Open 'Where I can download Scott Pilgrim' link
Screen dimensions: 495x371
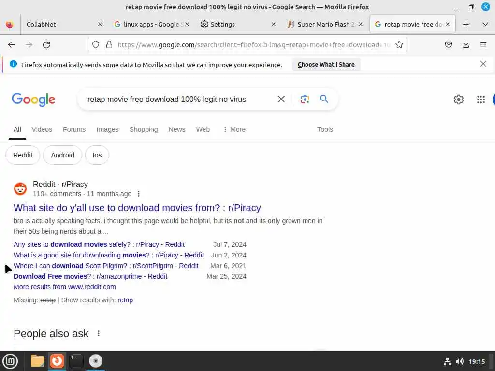(x=106, y=266)
